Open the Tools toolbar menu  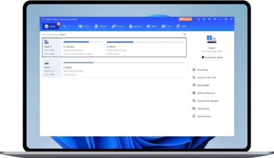coord(181,26)
